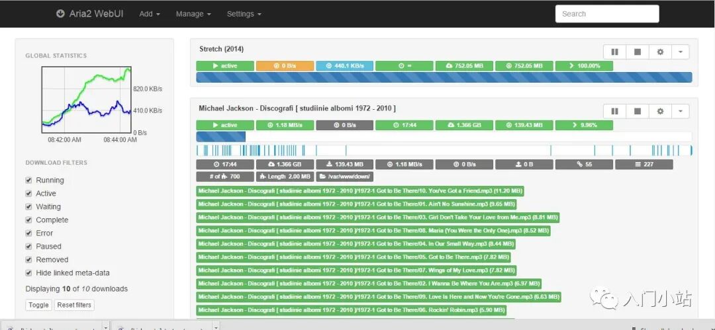Select file 01. Ain't No Sunshine.mp3

click(x=357, y=204)
